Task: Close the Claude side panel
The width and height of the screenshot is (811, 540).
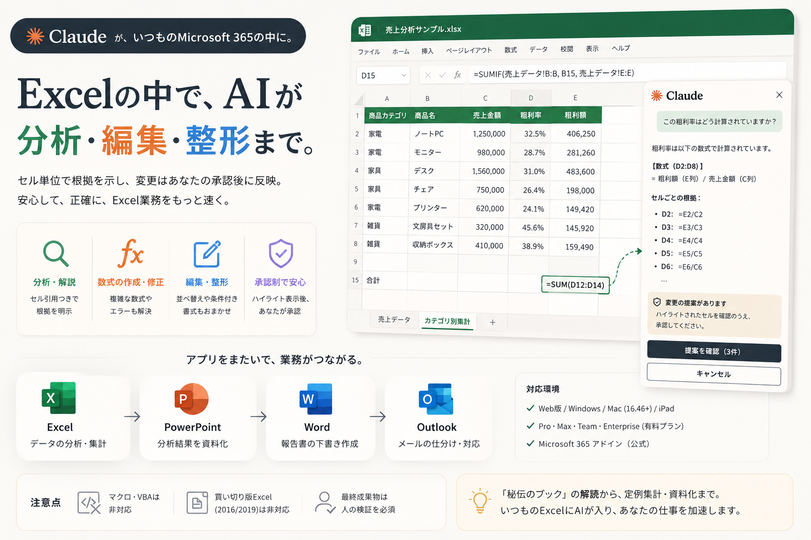Action: click(x=779, y=95)
